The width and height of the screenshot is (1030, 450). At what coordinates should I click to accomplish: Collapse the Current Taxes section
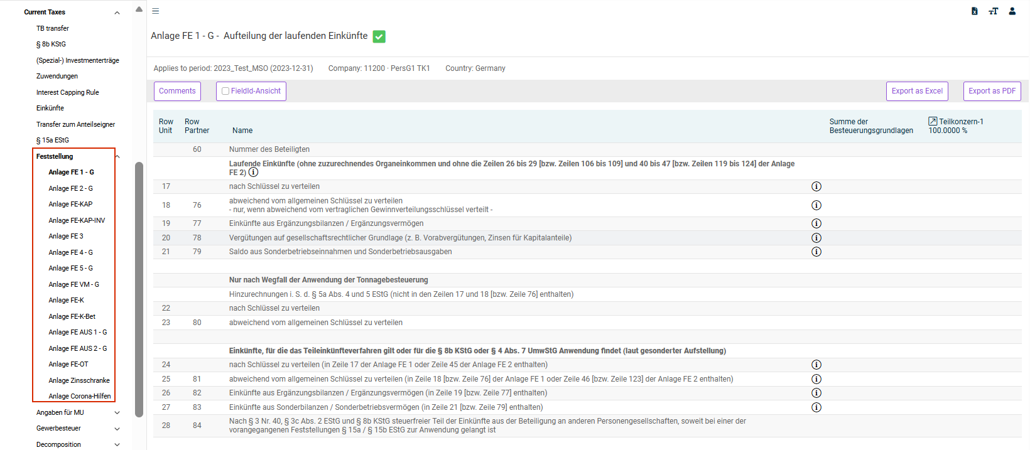coord(117,13)
